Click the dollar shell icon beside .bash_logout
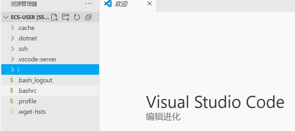Viewport: 295px width, 131px height. tap(12, 80)
